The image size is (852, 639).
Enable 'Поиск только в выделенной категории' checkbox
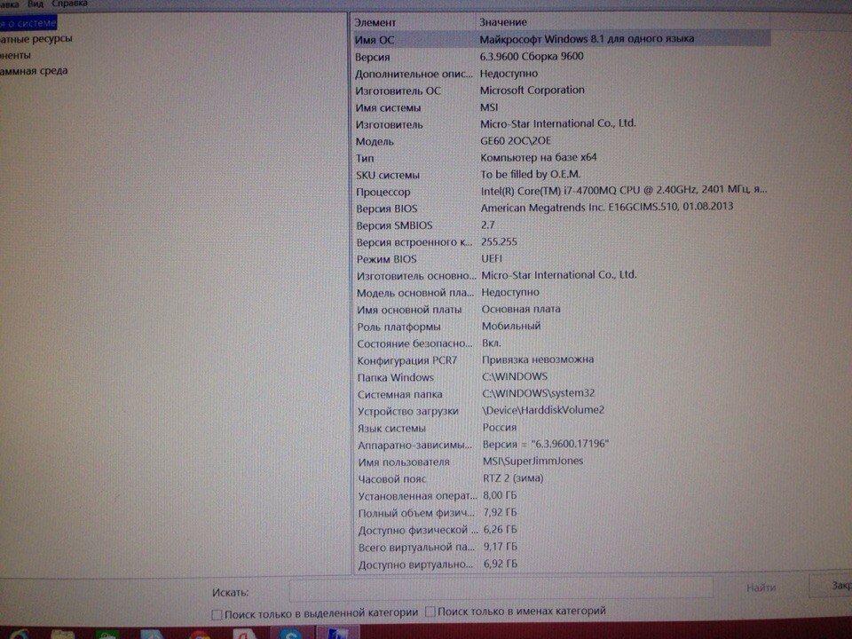[x=217, y=612]
